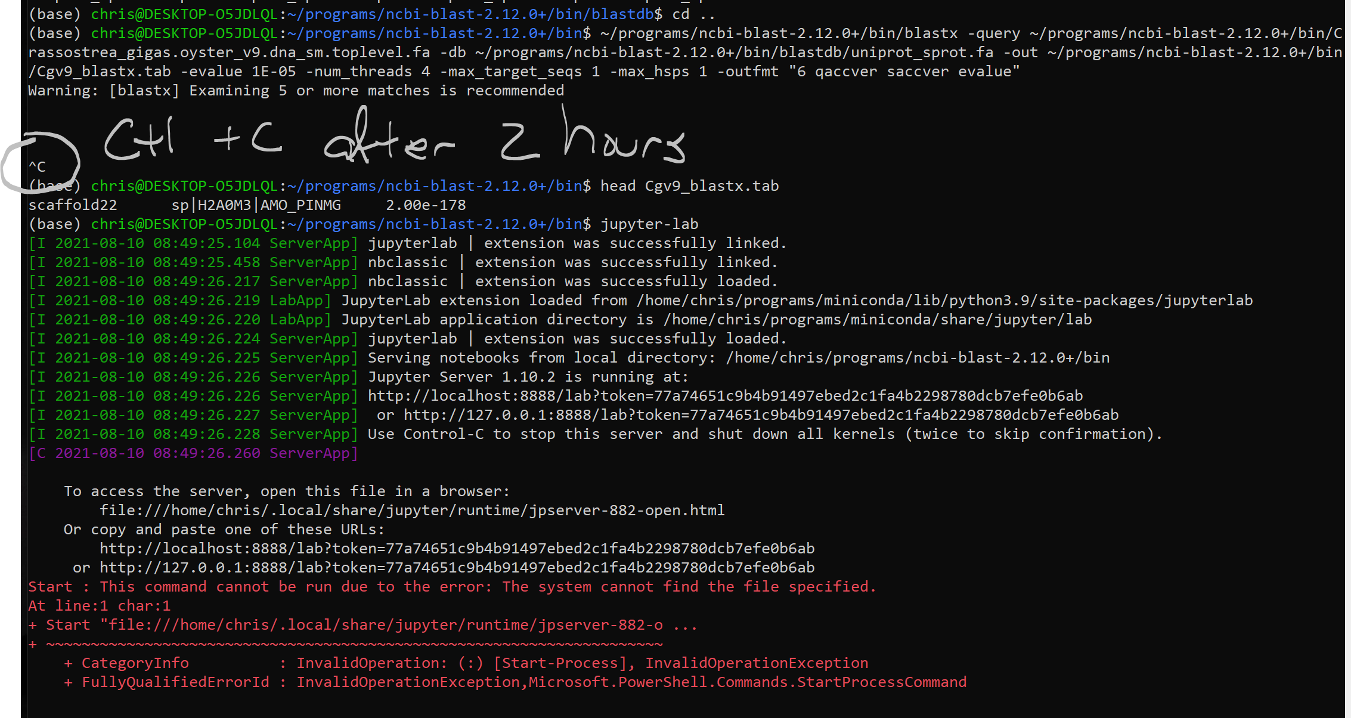1351x718 pixels.
Task: Click 'At line:1 char:1' error text
Action: tap(100, 606)
